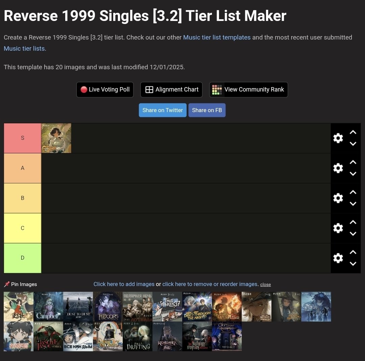
Task: Close the image options bar
Action: tap(265, 284)
